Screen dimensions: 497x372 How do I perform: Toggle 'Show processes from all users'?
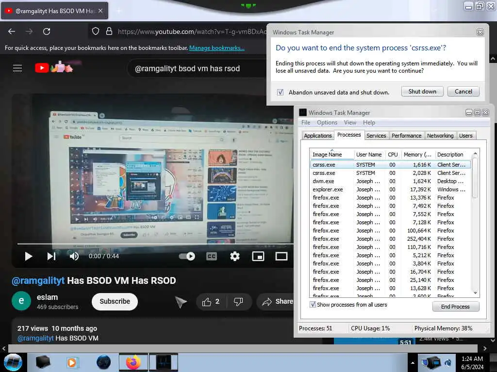(x=313, y=305)
